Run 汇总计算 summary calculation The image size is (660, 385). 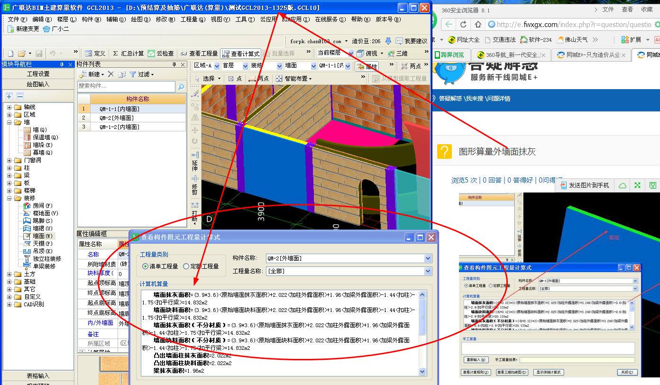tap(128, 54)
